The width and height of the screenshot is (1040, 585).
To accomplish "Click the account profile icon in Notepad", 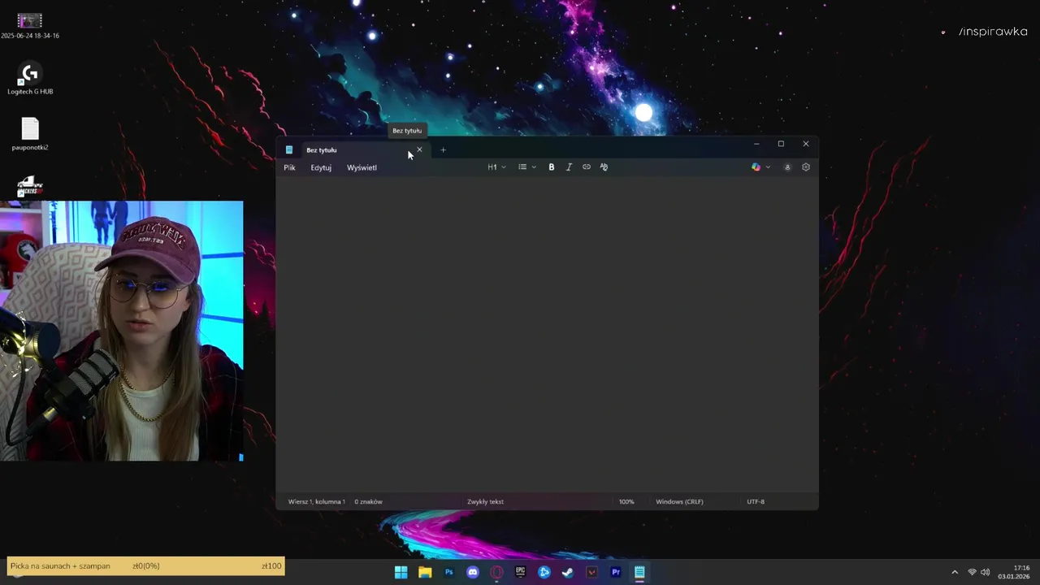I will pos(787,167).
